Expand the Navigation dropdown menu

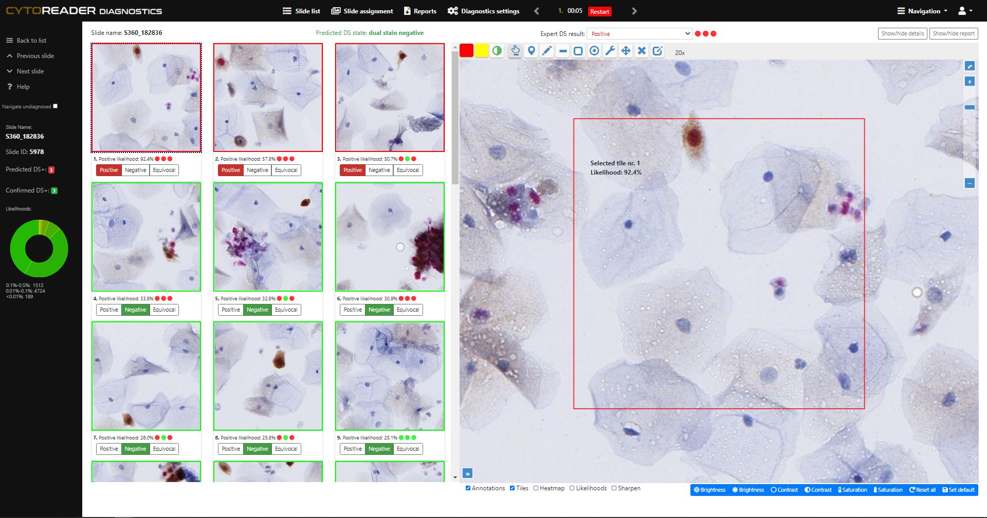pos(922,11)
